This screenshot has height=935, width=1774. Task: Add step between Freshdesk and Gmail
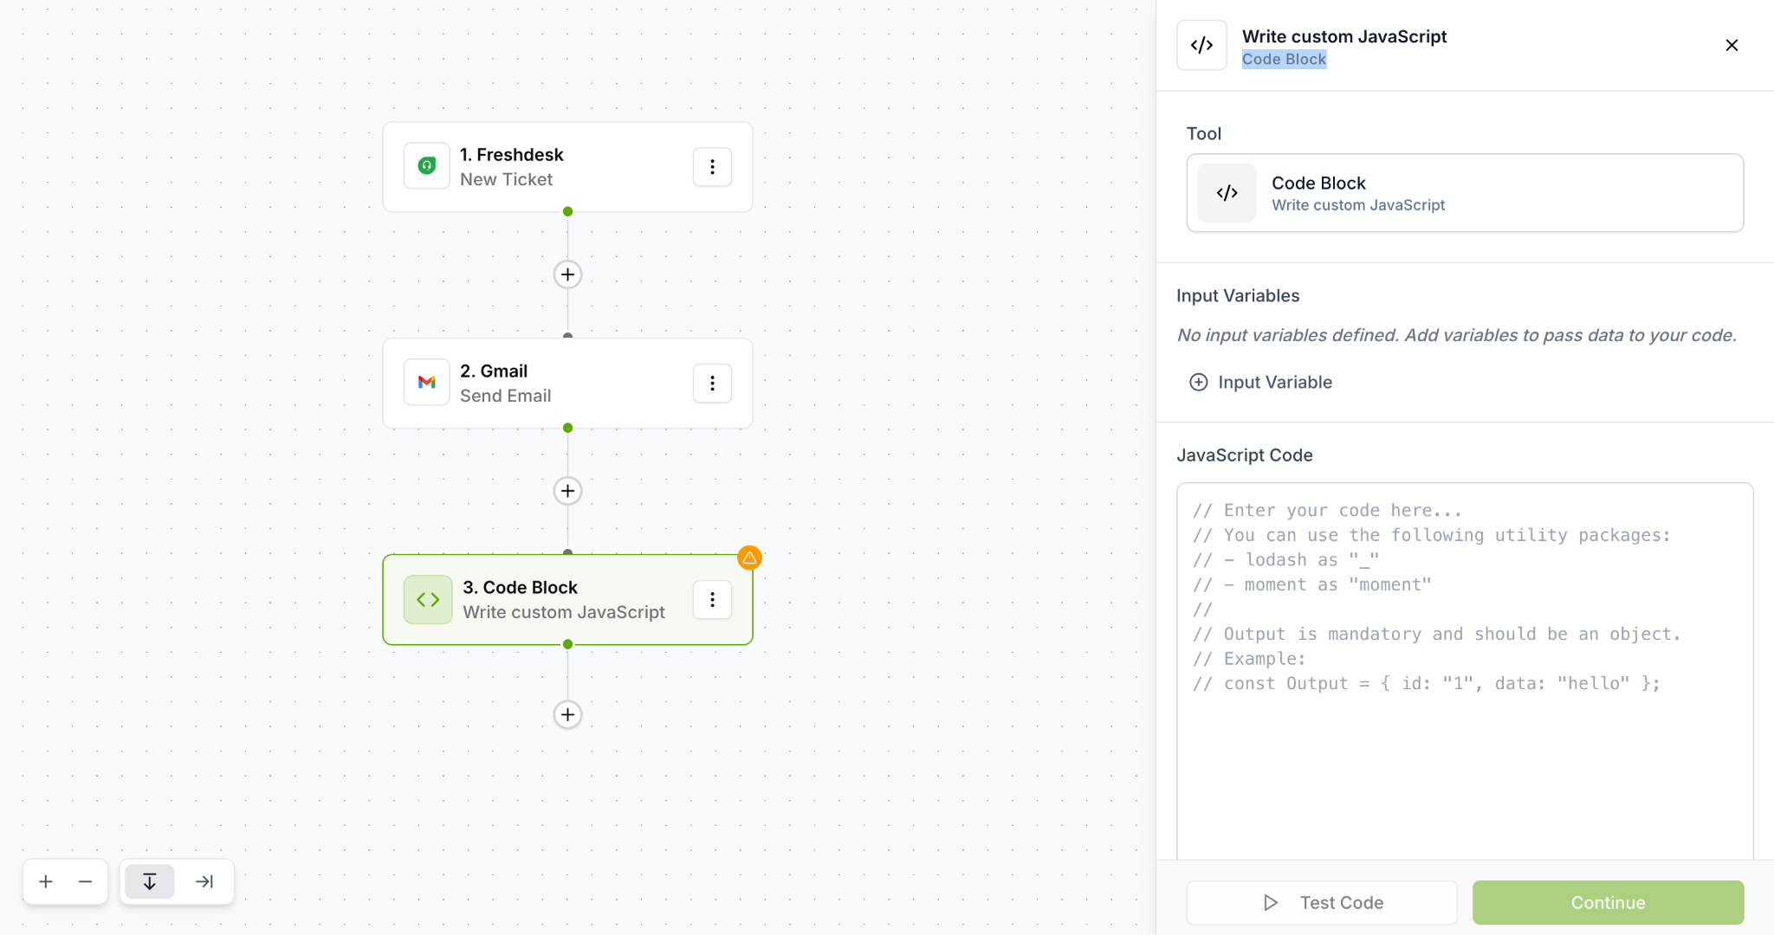click(567, 274)
